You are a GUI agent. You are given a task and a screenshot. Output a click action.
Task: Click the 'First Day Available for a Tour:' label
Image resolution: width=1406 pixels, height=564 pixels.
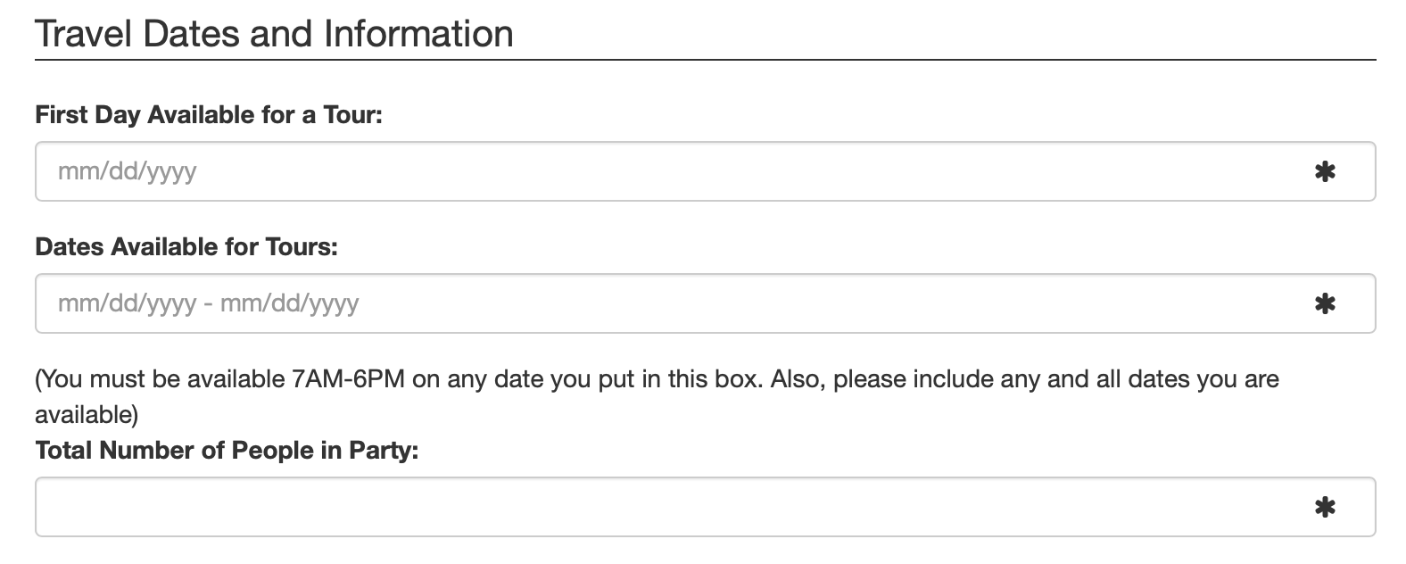tap(208, 115)
